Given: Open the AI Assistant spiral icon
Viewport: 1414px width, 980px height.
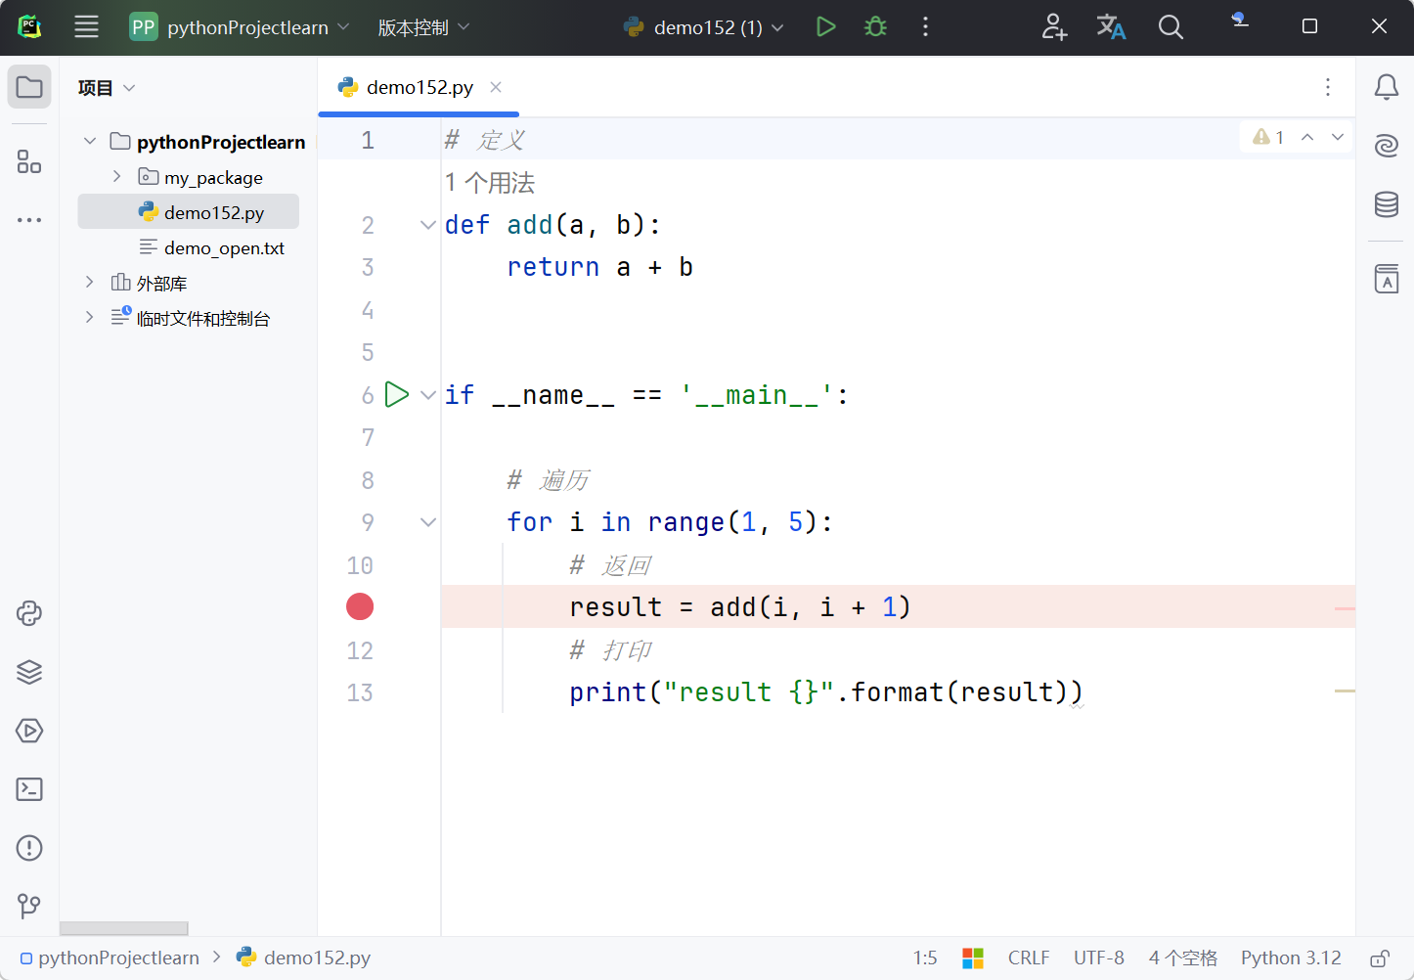Looking at the screenshot, I should (x=1387, y=146).
